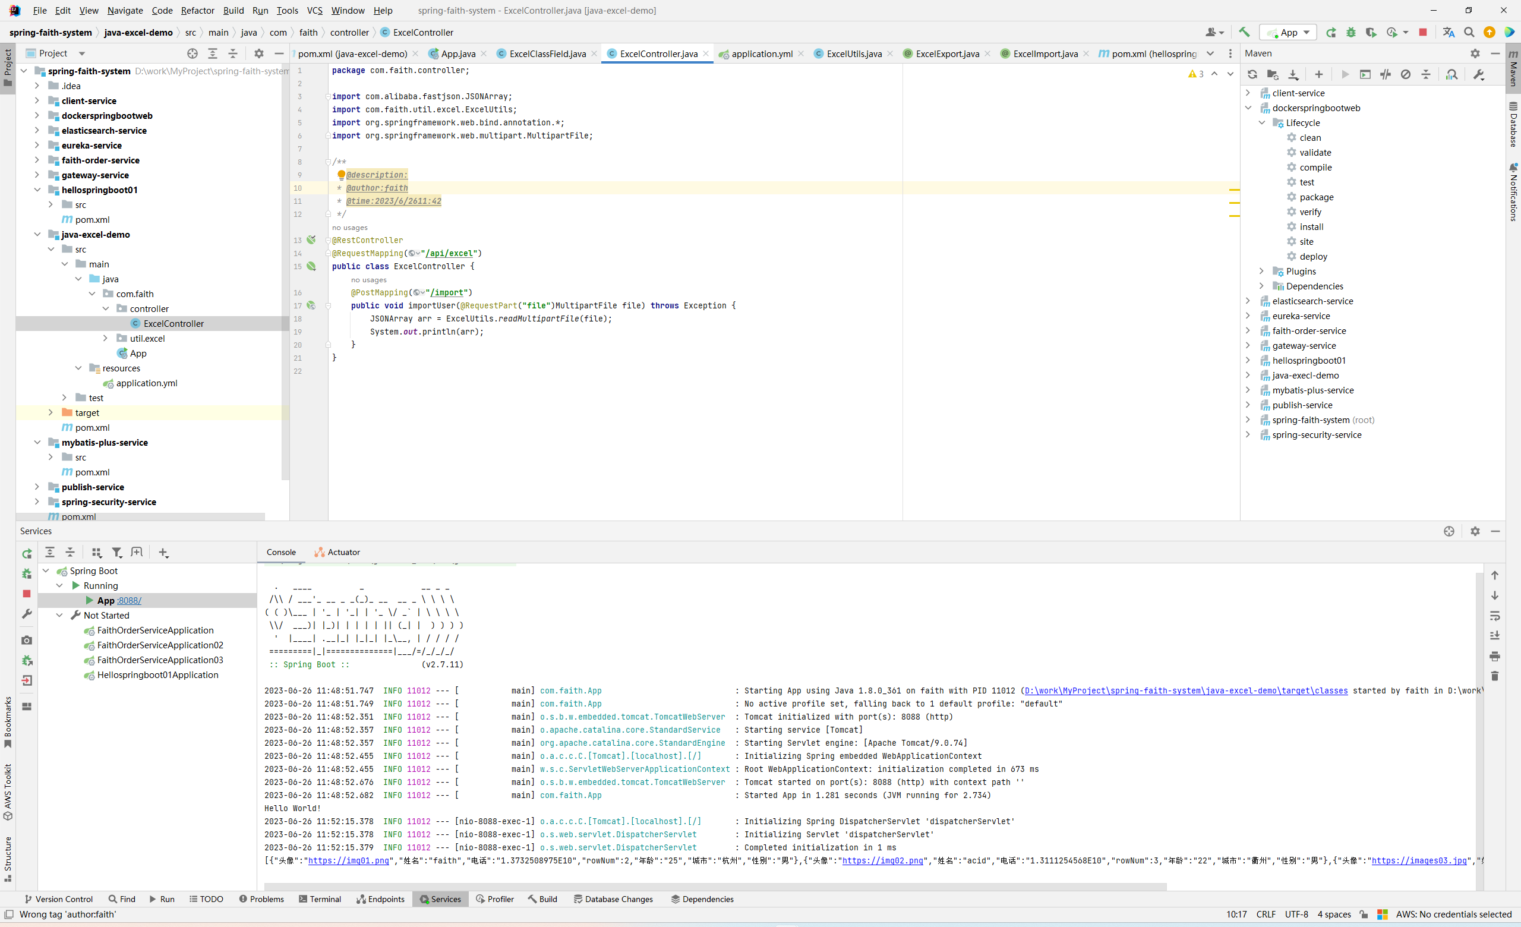Open the Terminal tool window button
1521x927 pixels.
pos(320,899)
